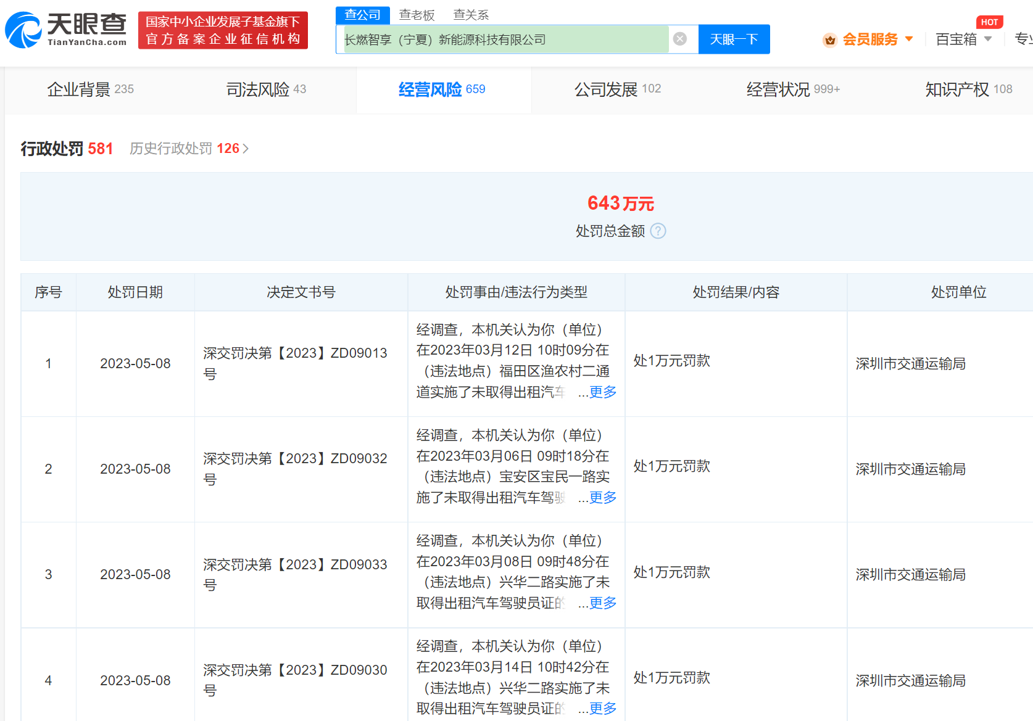Expand 更多 for row 1 penalty reason
The height and width of the screenshot is (721, 1033).
(603, 392)
